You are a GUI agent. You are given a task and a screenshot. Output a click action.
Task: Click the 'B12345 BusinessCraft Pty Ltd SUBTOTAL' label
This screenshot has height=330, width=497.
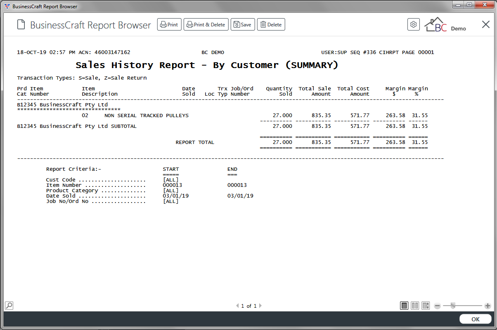coord(77,126)
